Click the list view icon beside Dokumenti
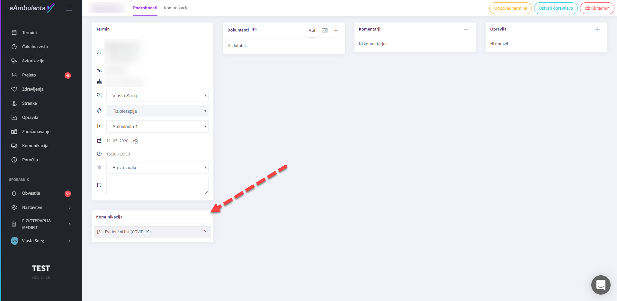The image size is (617, 301). pos(254,30)
